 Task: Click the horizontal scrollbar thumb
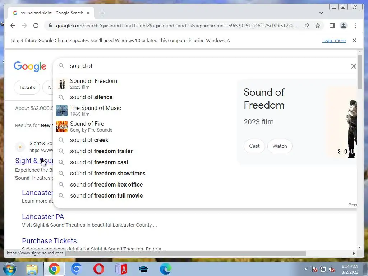(185, 253)
